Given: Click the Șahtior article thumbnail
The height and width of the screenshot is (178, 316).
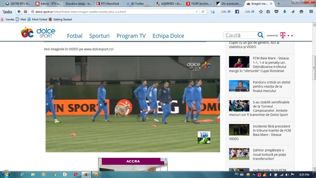Looking at the screenshot, I should click(x=239, y=154).
